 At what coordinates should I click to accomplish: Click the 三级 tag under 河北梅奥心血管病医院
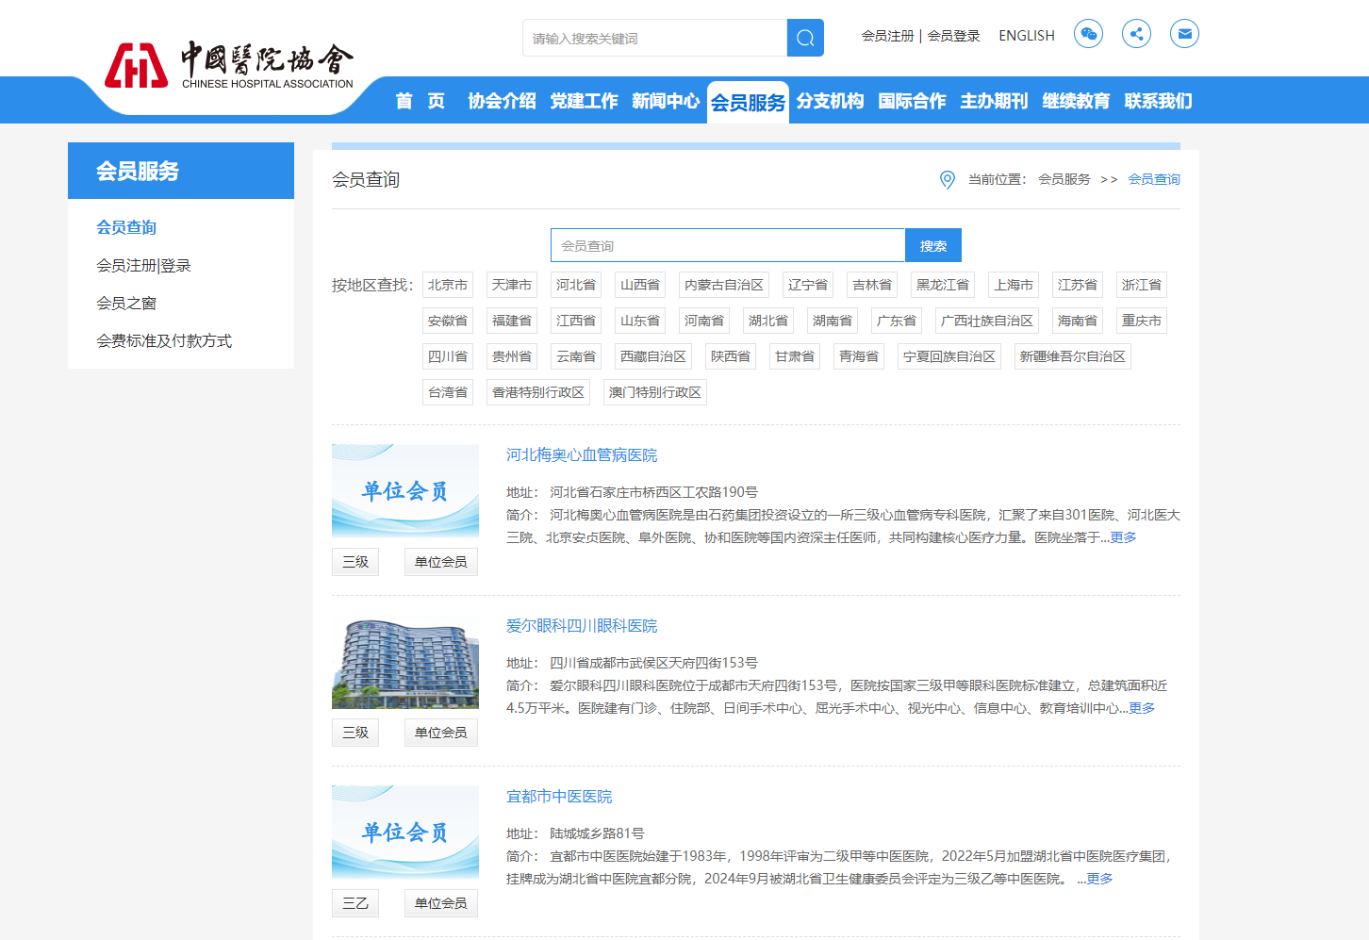[x=355, y=562]
